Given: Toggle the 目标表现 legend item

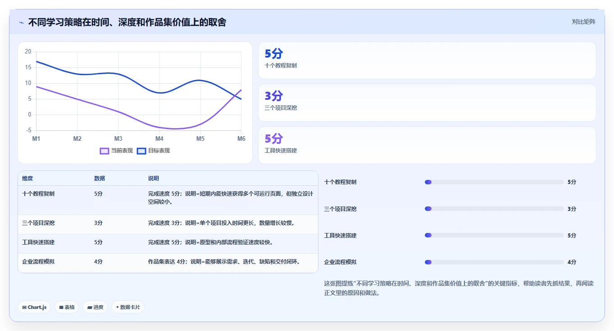Looking at the screenshot, I should tap(153, 151).
